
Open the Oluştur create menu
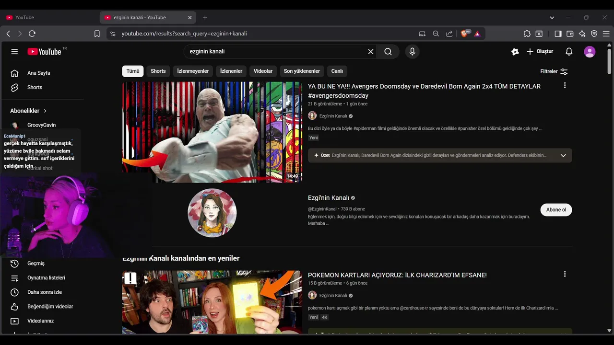540,51
